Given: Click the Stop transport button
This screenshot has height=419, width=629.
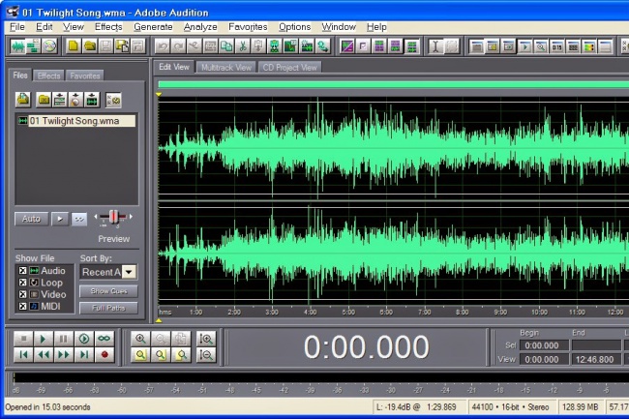Looking at the screenshot, I should (x=23, y=339).
